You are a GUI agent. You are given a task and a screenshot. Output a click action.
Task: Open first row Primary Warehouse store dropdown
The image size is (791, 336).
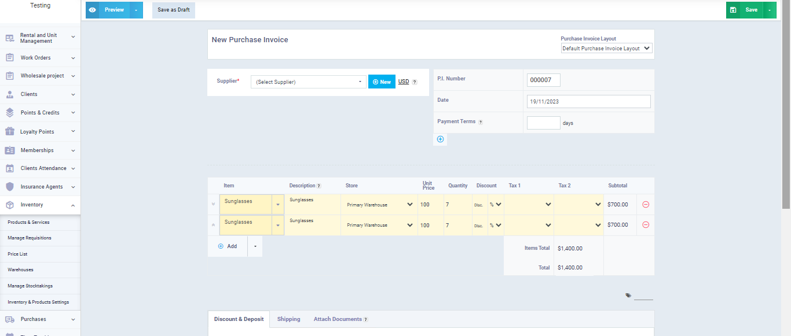(379, 205)
